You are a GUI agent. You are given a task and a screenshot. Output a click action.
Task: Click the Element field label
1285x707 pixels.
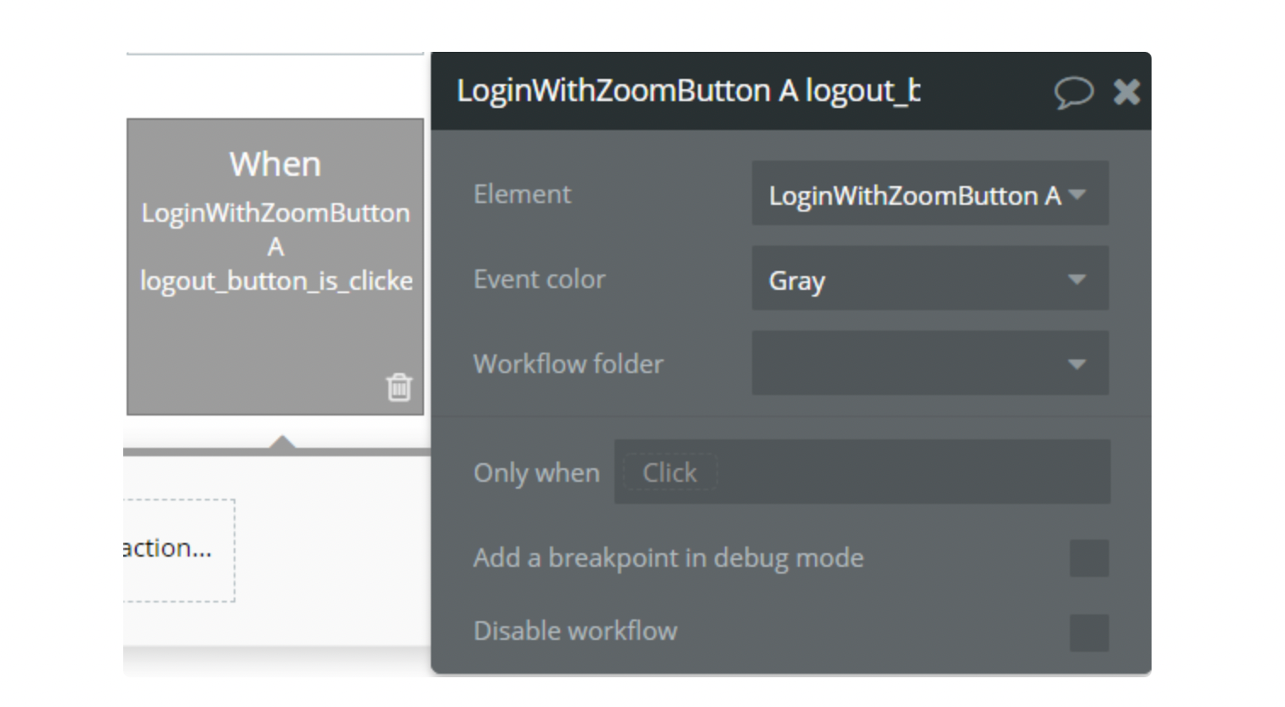522,195
